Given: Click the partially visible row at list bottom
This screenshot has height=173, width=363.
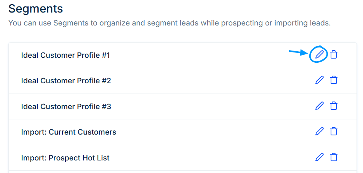Looking at the screenshot, I should click(183, 172).
